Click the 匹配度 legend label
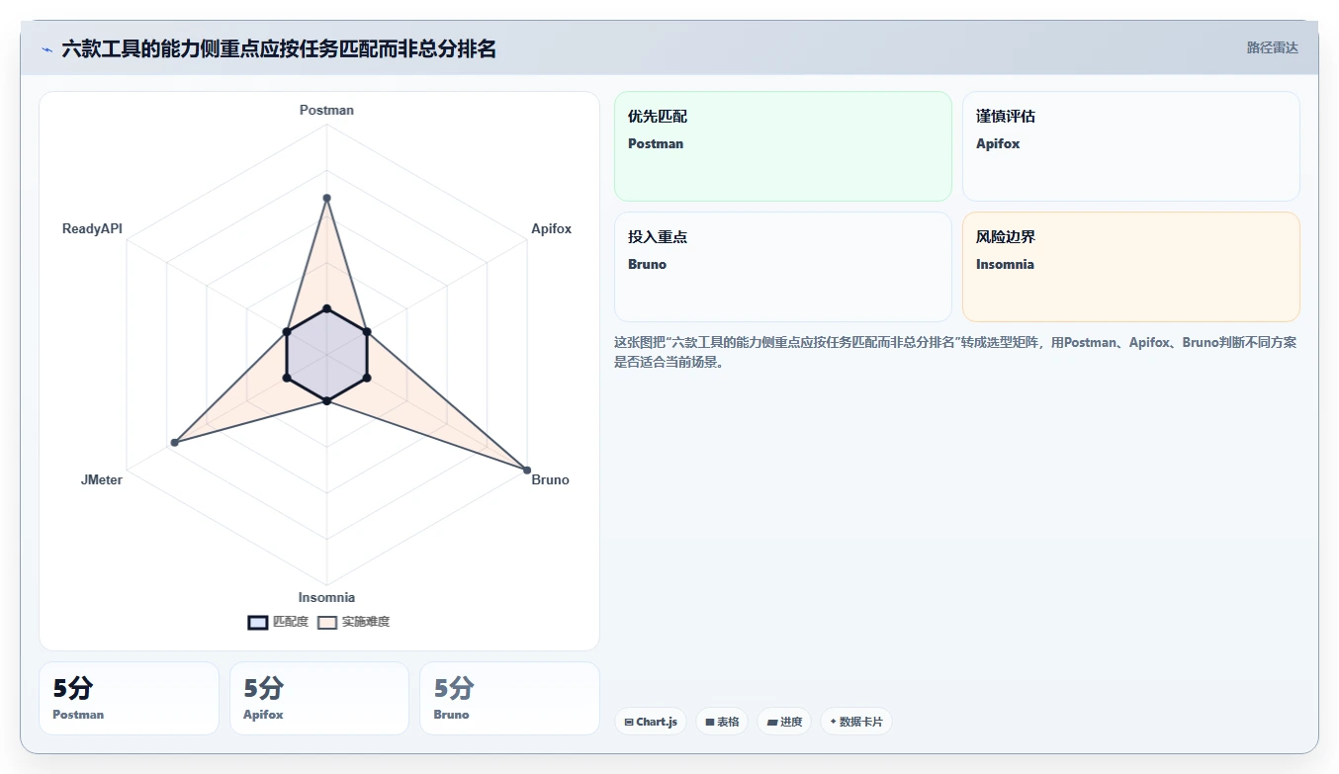Viewport: 1339px width, 774px height. click(x=291, y=622)
